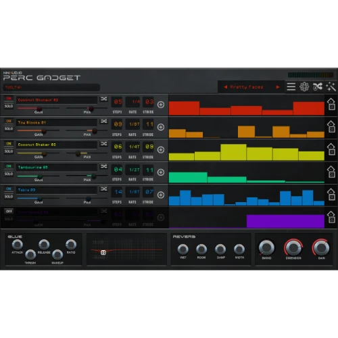The image size is (338, 338).
Task: Click the Toy Blocks gain slider
Action: coord(39,130)
